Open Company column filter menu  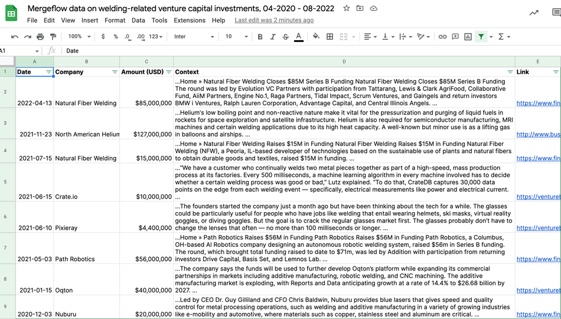click(x=115, y=72)
